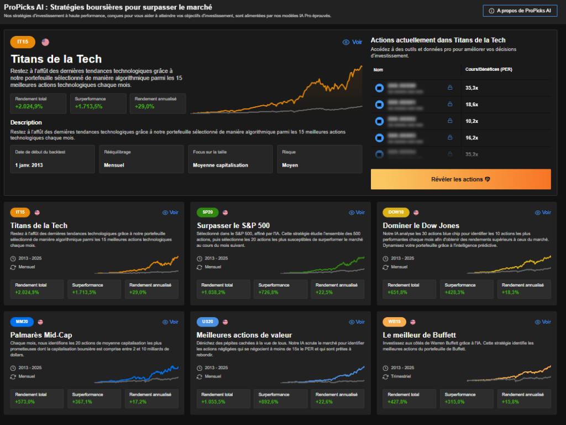Click the eye icon in Le meilleur de Buffett card
The image size is (566, 425).
[538, 322]
